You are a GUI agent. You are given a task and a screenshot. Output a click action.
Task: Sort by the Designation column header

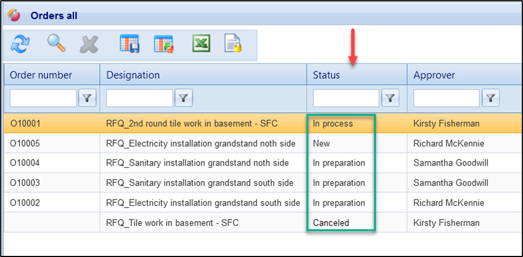pyautogui.click(x=133, y=75)
